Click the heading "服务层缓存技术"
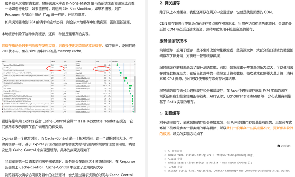This screenshot has width=295, height=177. click(173, 41)
